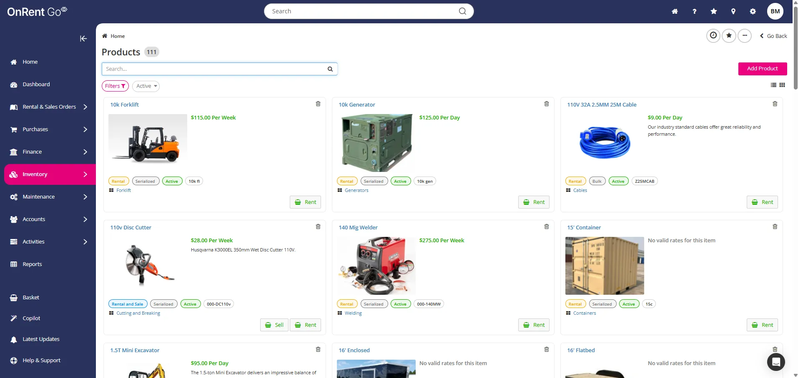This screenshot has height=378, width=798.
Task: Rent the 10k Generator
Action: pos(534,202)
